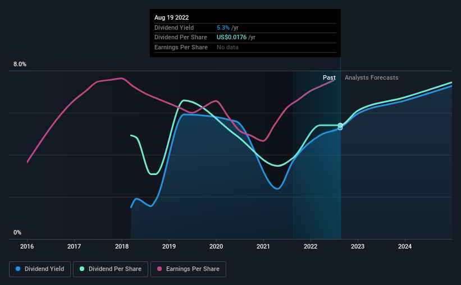
Task: Click the Dividend Yield row label in tooltip
Action: coord(174,27)
